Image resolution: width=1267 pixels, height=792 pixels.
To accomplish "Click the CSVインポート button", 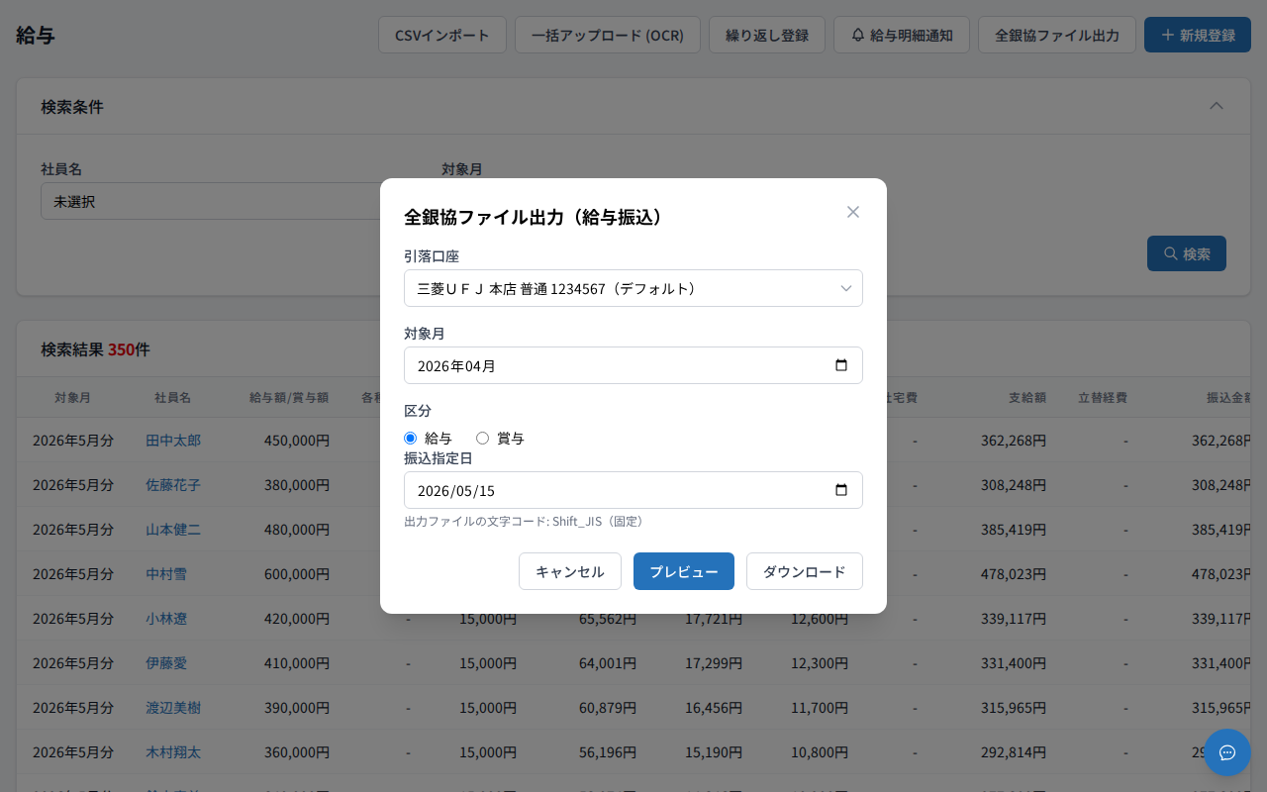I will 442,35.
